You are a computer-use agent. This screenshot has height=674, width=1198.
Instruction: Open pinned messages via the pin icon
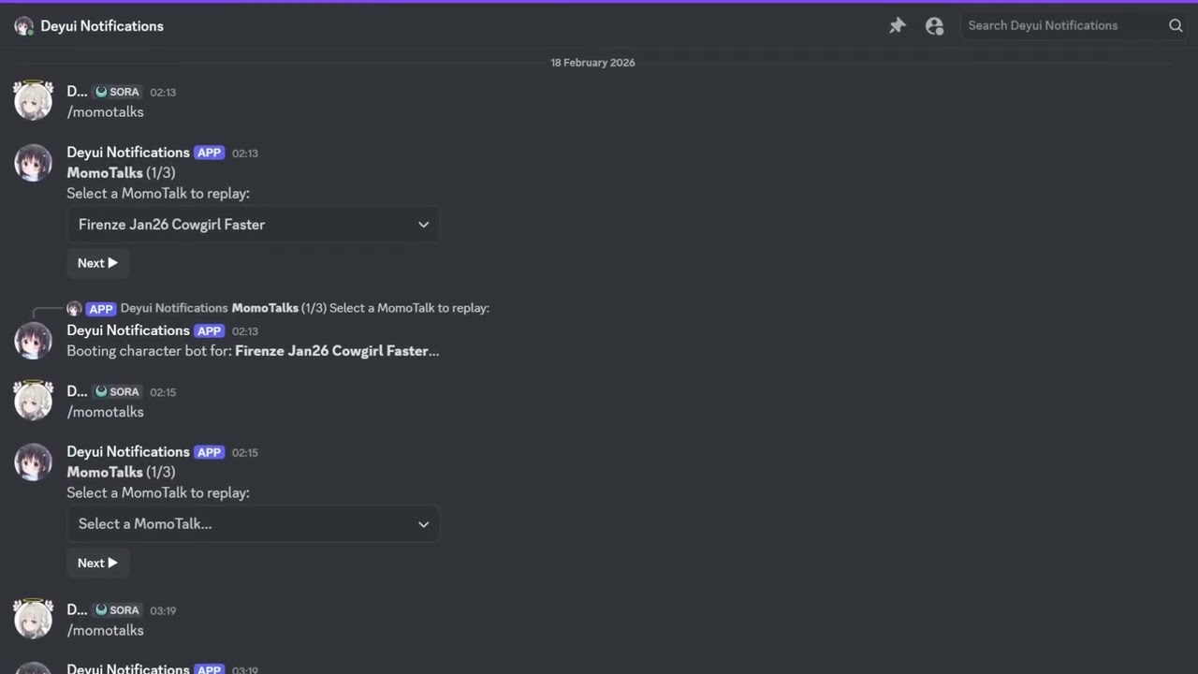(897, 25)
